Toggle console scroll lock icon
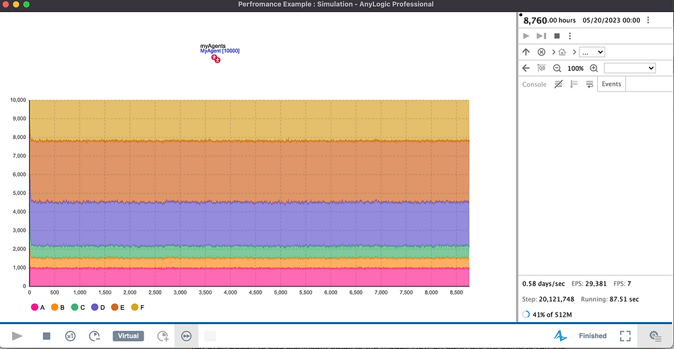 tap(574, 84)
